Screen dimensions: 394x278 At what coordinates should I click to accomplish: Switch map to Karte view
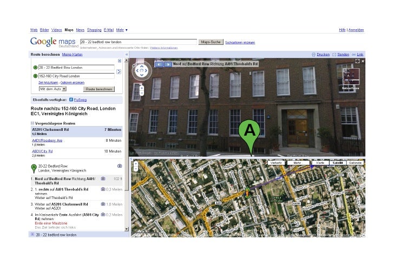(320, 163)
